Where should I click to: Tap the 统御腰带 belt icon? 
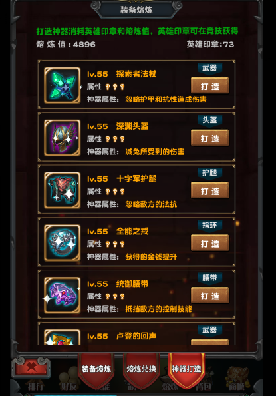click(x=63, y=296)
